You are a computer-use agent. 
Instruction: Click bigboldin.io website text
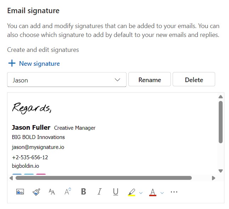[26, 166]
